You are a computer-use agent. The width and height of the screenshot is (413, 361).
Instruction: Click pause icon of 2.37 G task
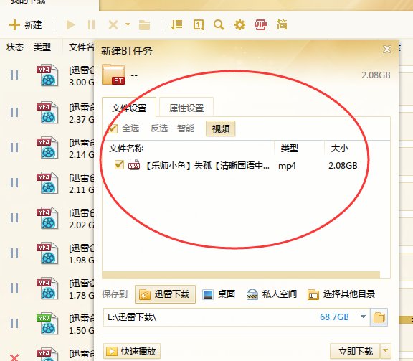[x=14, y=113]
